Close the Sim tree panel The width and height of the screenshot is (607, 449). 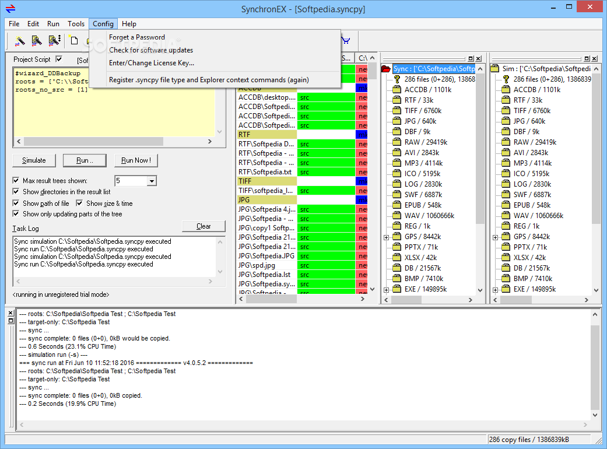pyautogui.click(x=595, y=58)
